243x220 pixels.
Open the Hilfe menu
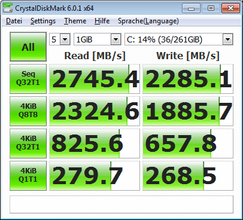click(102, 21)
